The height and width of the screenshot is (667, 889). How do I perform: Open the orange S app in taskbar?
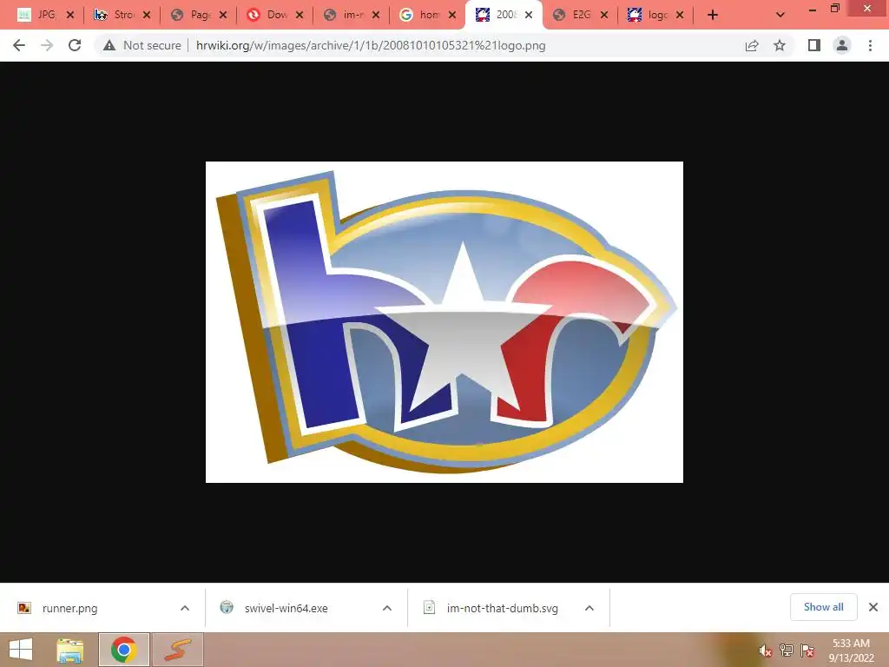177,650
